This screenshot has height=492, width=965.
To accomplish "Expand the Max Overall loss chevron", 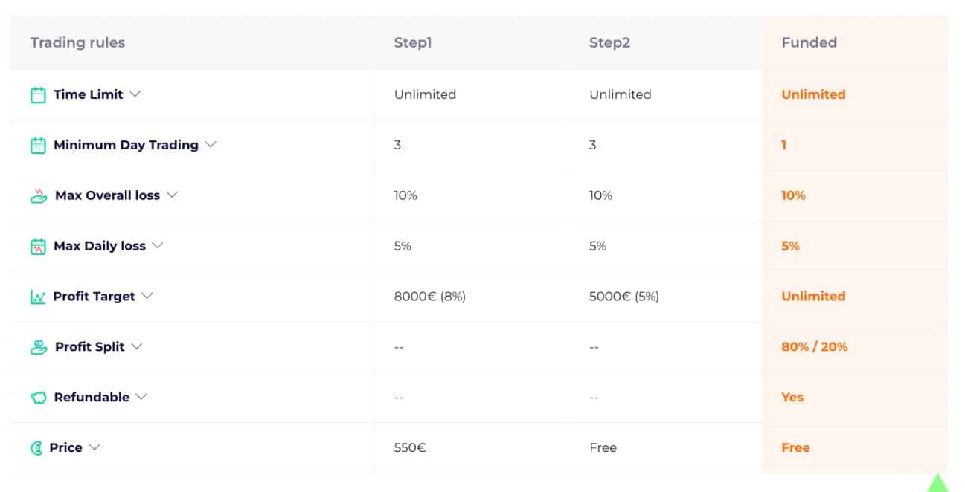I will click(172, 195).
